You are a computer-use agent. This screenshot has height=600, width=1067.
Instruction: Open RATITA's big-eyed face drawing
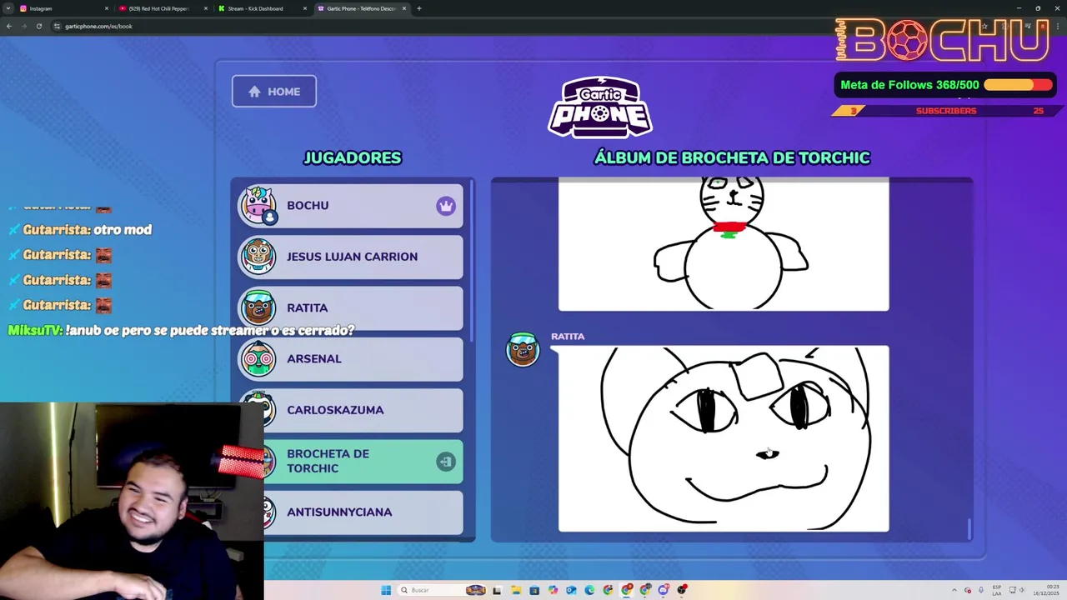click(724, 438)
